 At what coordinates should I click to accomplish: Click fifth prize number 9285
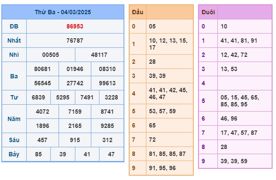pos(107,126)
